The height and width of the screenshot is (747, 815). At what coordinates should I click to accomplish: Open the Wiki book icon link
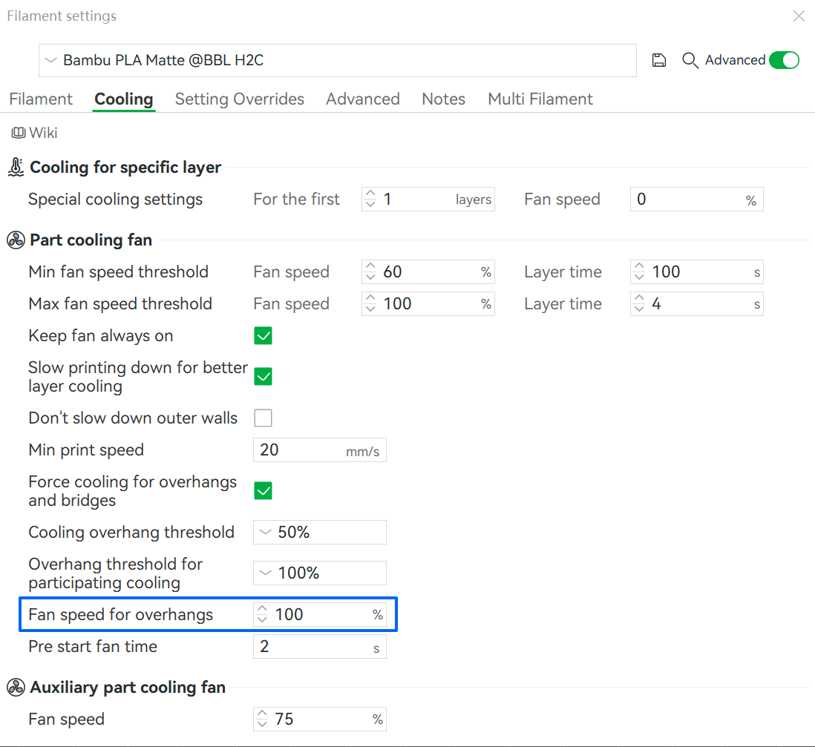tap(19, 133)
